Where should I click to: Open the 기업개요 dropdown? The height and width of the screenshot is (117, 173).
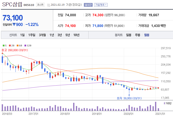click(101, 5)
